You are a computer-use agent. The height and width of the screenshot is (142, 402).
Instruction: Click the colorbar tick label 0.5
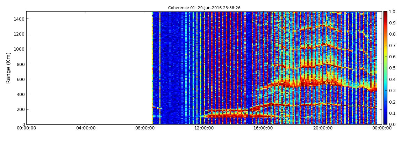pyautogui.click(x=392, y=68)
